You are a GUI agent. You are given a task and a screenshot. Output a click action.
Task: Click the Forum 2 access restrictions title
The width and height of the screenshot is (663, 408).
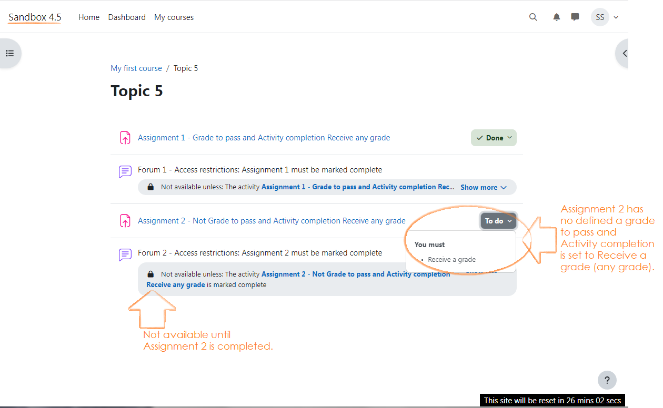click(x=260, y=253)
